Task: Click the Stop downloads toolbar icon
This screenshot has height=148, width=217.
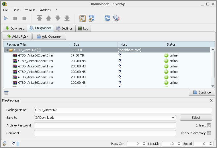Action: [24, 18]
